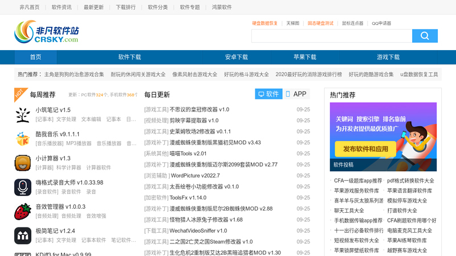456x256 pixels.
Task: Click the 软件投稿 banner caption
Action: (x=343, y=165)
